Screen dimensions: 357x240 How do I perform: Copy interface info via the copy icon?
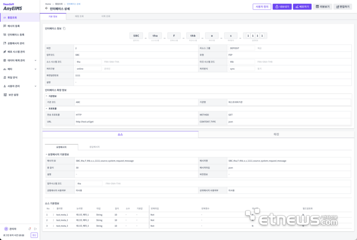point(64,28)
